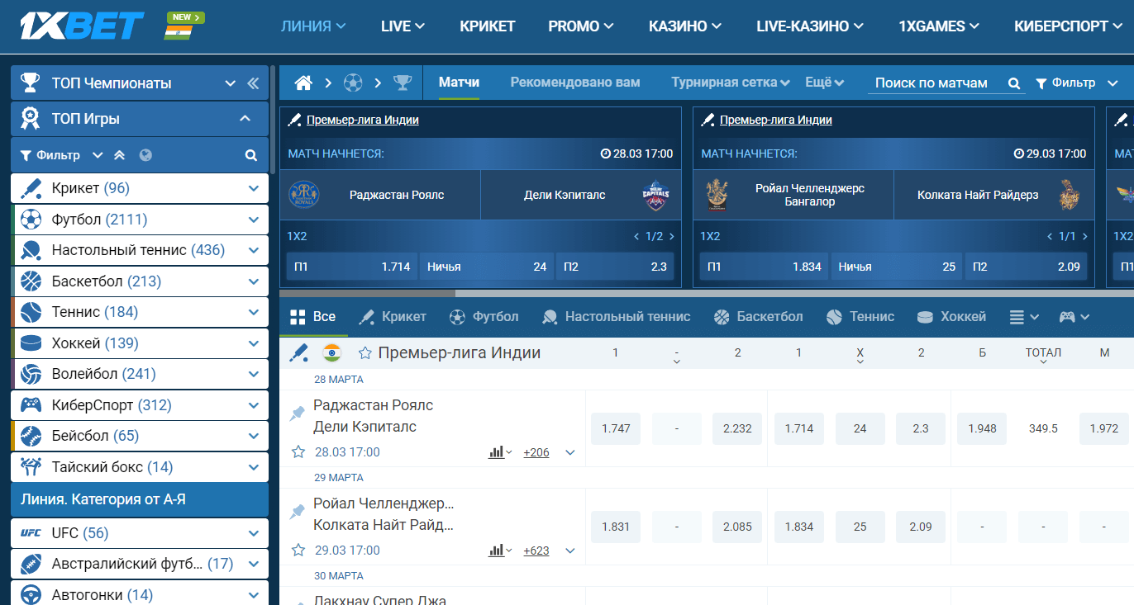Expand ТОП Чемпионаты section

tap(231, 83)
